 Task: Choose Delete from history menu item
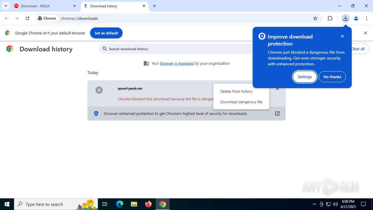coord(241,91)
